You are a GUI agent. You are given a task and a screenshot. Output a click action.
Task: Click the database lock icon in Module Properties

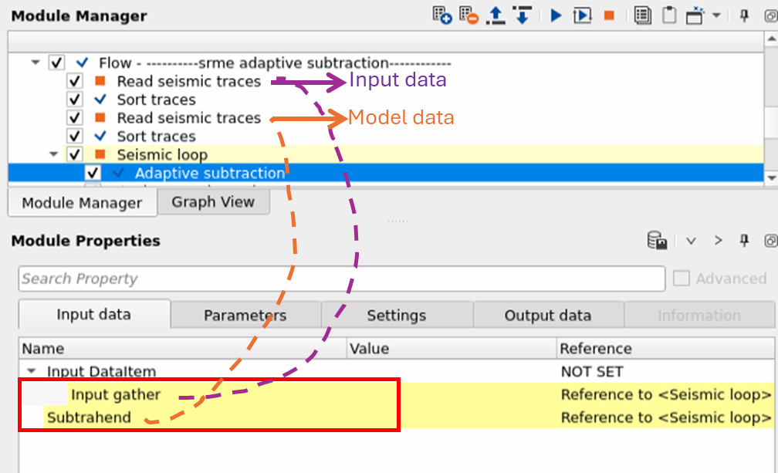[x=658, y=241]
